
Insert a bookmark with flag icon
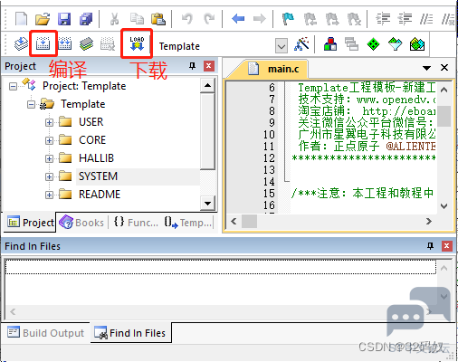coord(288,19)
